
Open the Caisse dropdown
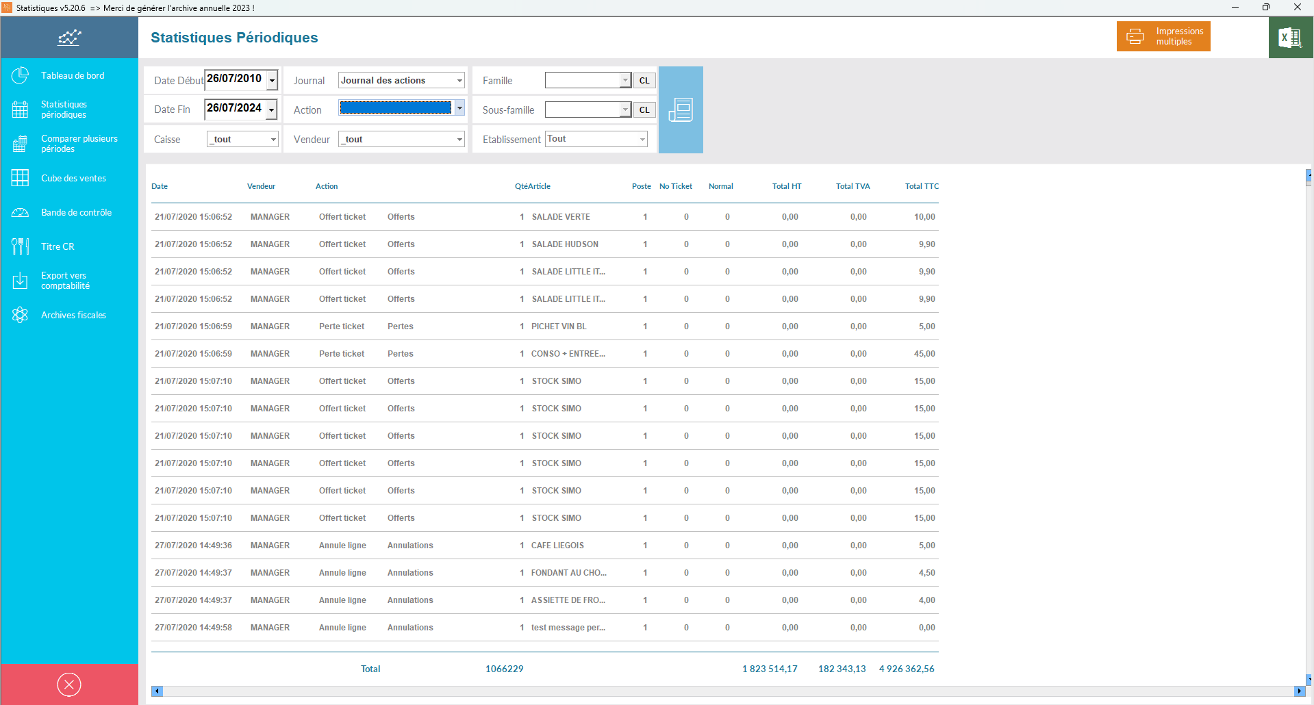click(x=242, y=139)
